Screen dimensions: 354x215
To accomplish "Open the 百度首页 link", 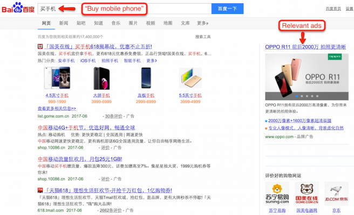I will point(333,9).
